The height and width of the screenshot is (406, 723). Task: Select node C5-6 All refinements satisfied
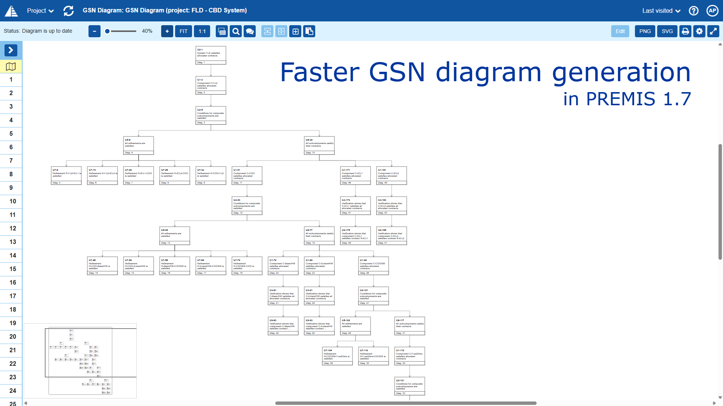tap(139, 145)
